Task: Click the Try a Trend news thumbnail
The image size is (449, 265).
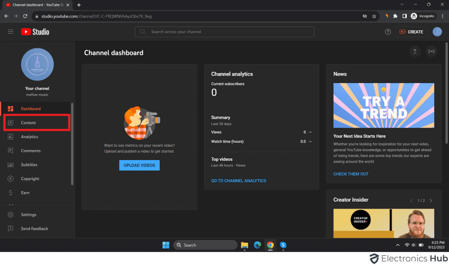Action: pos(384,105)
